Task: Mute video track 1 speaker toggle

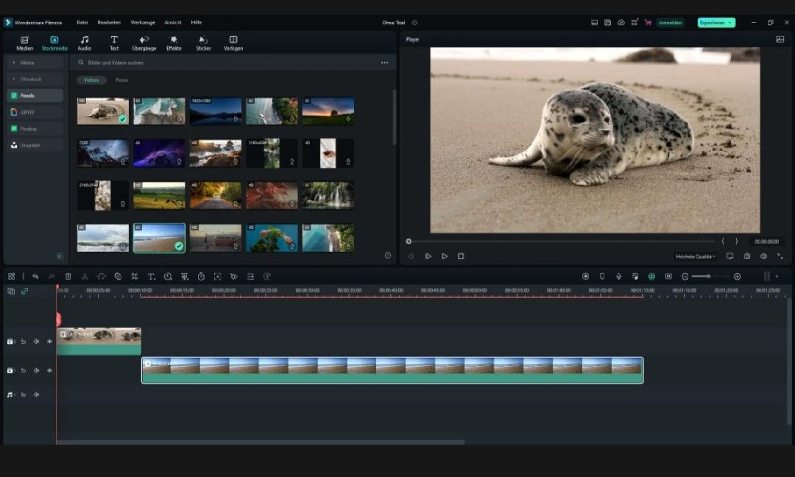Action: [37, 370]
